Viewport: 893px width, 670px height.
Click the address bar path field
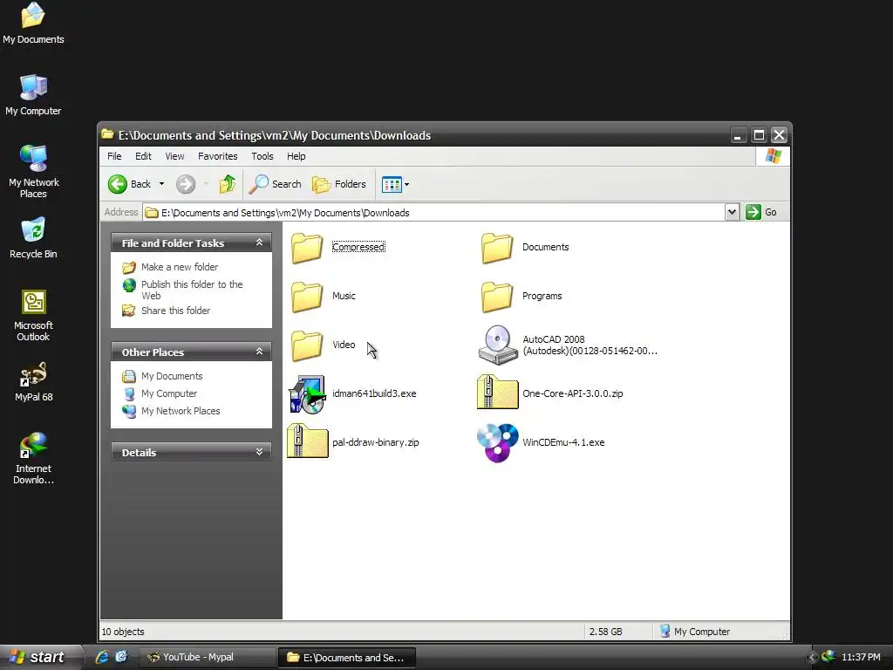[434, 213]
